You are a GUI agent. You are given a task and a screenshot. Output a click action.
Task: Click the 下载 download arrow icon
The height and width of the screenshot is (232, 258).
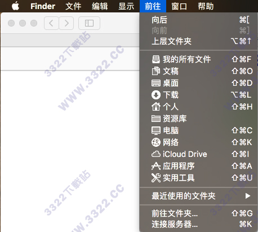click(156, 95)
